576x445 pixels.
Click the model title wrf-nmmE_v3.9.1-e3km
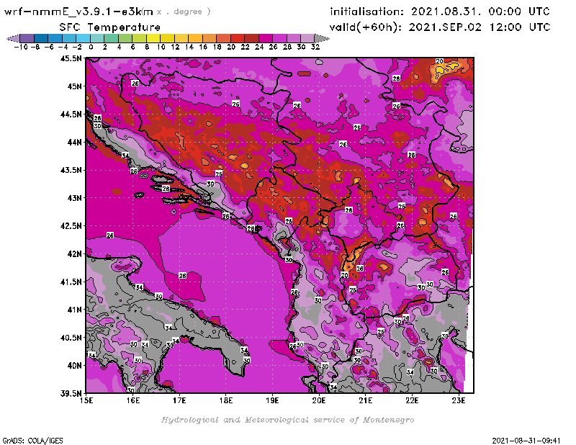point(78,12)
